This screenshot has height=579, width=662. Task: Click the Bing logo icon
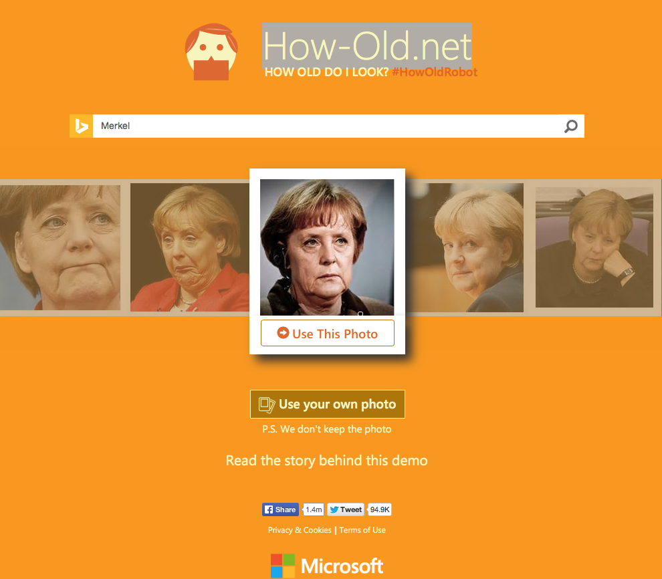pyautogui.click(x=81, y=126)
